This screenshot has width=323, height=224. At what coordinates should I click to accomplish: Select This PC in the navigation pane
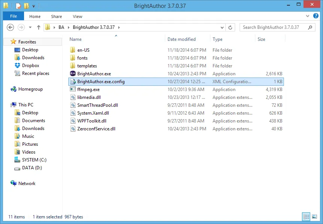coord(26,105)
